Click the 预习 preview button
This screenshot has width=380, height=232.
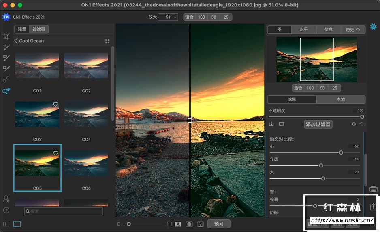tap(219, 224)
